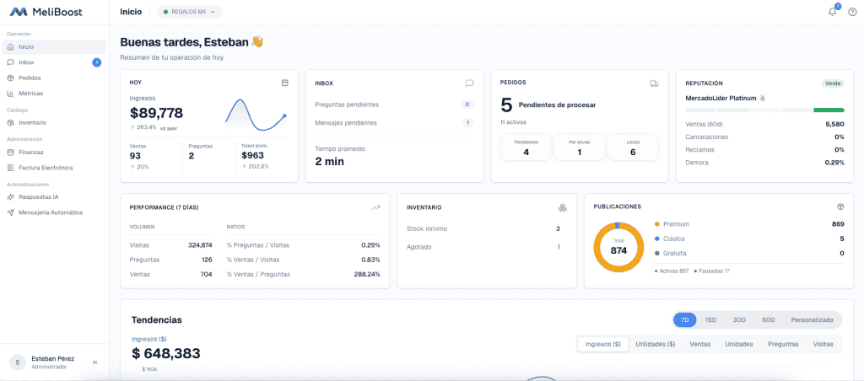Open Factura Electrónica in the sidebar
This screenshot has height=381, width=864.
pyautogui.click(x=54, y=168)
